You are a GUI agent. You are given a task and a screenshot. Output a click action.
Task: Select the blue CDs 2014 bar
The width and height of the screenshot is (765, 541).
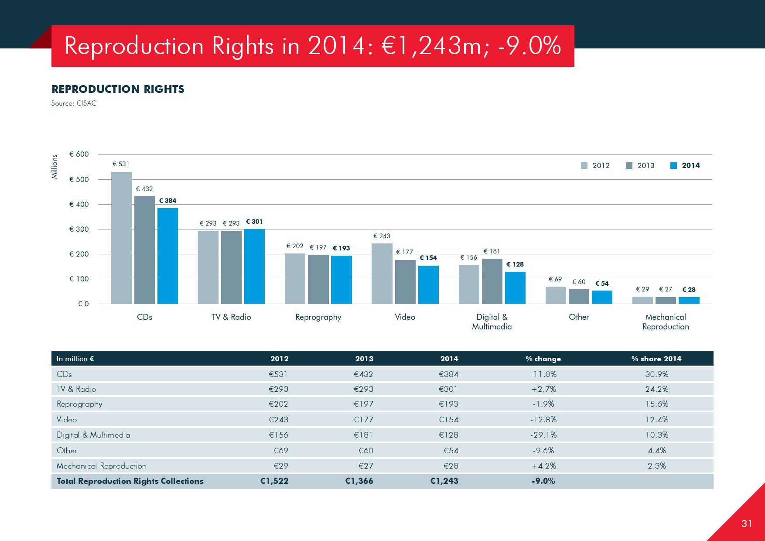tap(167, 256)
